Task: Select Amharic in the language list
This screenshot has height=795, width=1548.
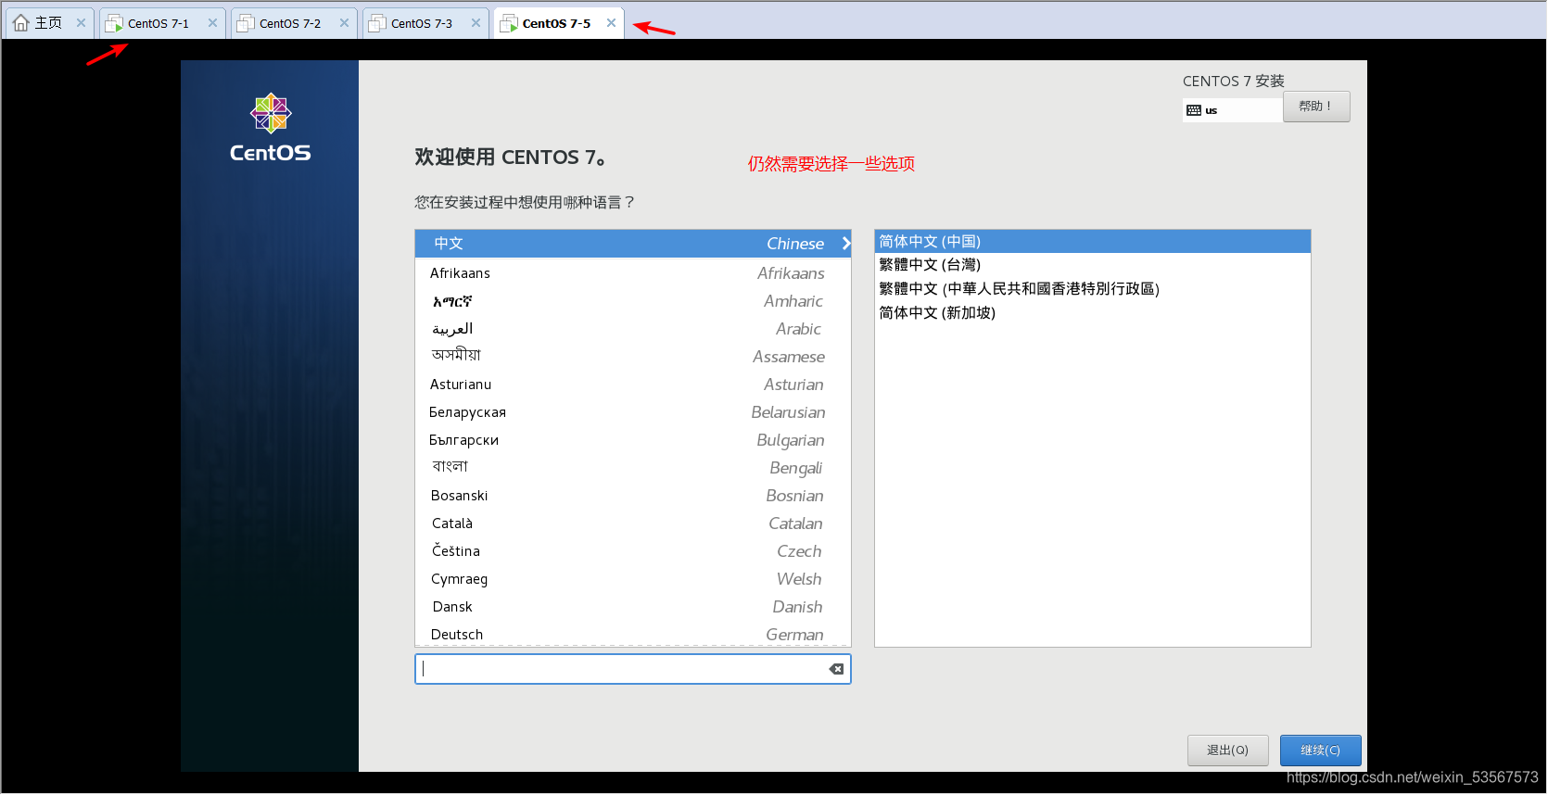Action: click(633, 301)
